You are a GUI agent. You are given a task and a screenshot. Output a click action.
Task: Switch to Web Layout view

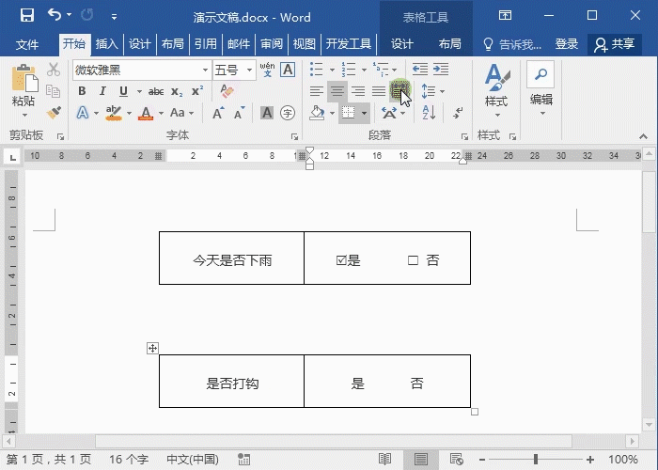(456, 459)
